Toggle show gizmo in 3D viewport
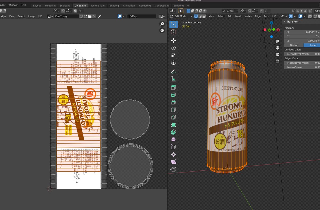The height and width of the screenshot is (210, 320). pos(291,16)
